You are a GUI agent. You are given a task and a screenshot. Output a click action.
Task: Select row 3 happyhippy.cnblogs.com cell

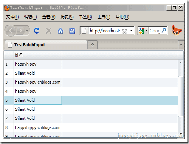coord(38,82)
